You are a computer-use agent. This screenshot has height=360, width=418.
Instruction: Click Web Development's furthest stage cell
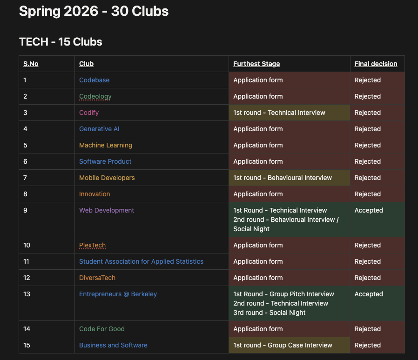289,220
